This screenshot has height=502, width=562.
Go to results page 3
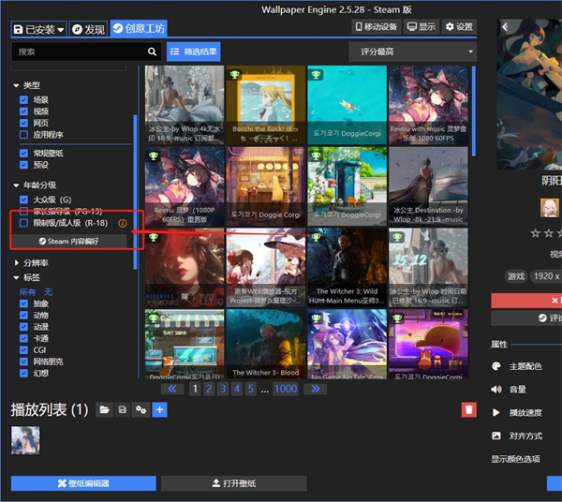point(223,389)
